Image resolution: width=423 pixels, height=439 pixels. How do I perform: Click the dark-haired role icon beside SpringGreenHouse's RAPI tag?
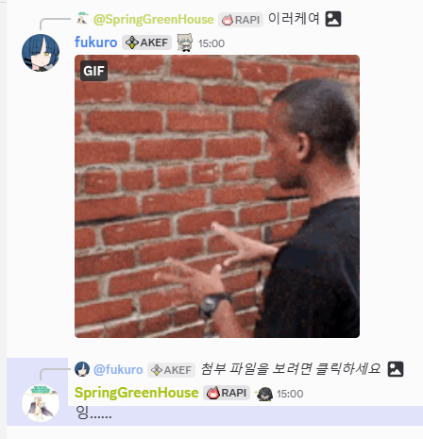(264, 394)
